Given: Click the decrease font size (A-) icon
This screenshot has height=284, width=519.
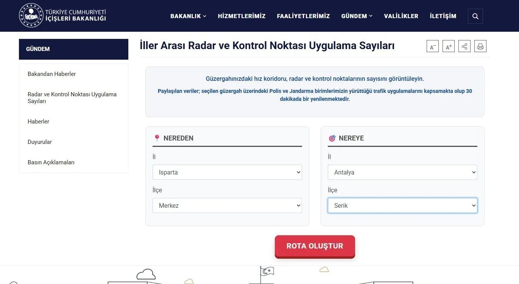Looking at the screenshot, I should 432,46.
